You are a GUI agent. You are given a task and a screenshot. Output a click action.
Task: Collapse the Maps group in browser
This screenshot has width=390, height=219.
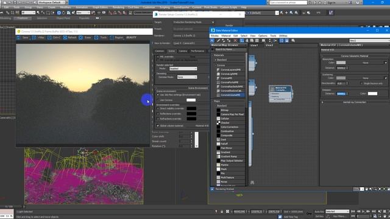pyautogui.click(x=213, y=102)
